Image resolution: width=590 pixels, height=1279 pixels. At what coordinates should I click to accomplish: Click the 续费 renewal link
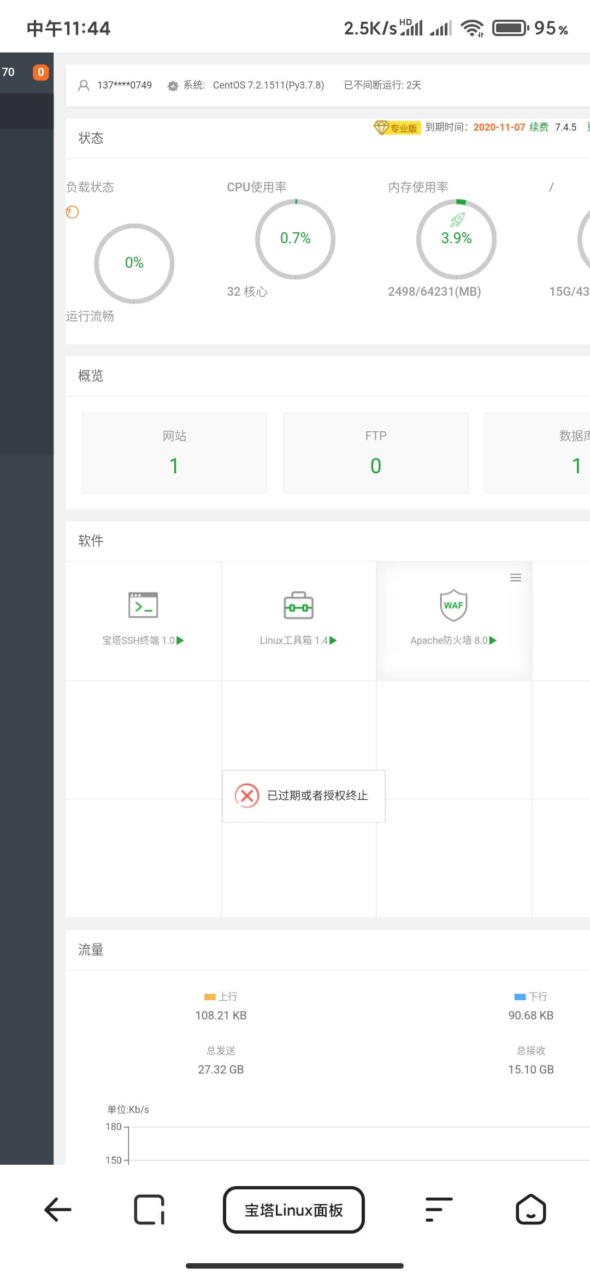coord(539,127)
